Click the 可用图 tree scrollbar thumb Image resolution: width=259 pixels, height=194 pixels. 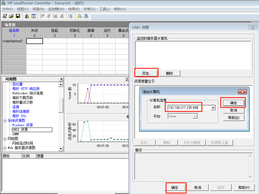tap(61, 106)
